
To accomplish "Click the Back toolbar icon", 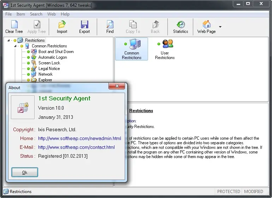I will point(155,24).
